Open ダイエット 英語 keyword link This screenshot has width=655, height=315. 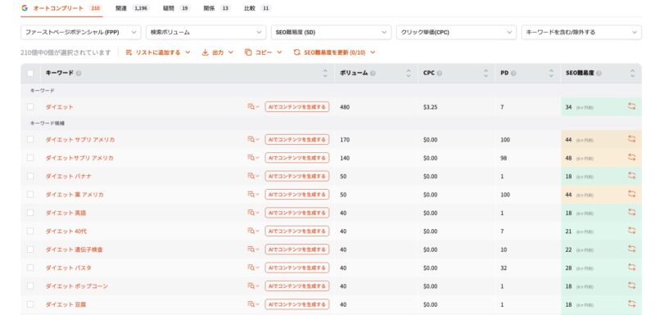[66, 213]
